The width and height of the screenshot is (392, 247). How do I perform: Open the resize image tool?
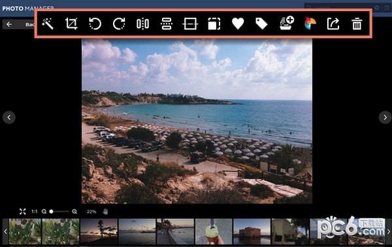214,24
